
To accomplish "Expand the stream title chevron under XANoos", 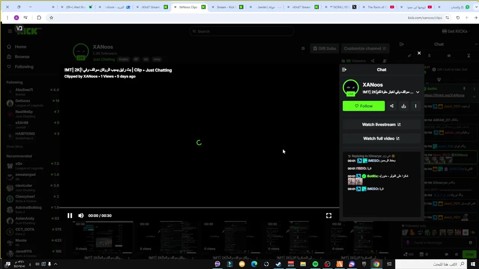I will coord(418,92).
